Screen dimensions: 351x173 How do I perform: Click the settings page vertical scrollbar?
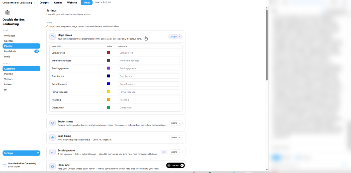(x=267, y=45)
